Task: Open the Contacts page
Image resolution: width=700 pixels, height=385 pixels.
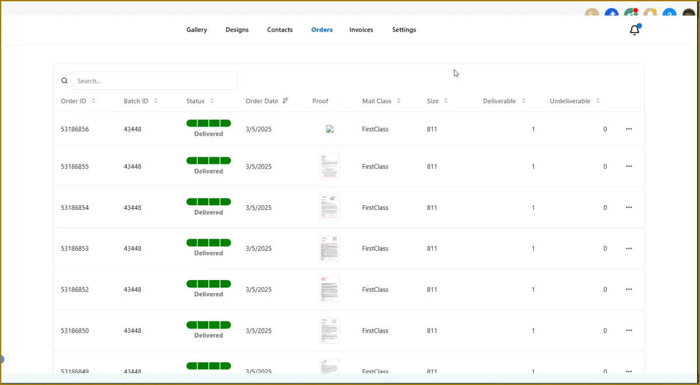Action: point(279,30)
